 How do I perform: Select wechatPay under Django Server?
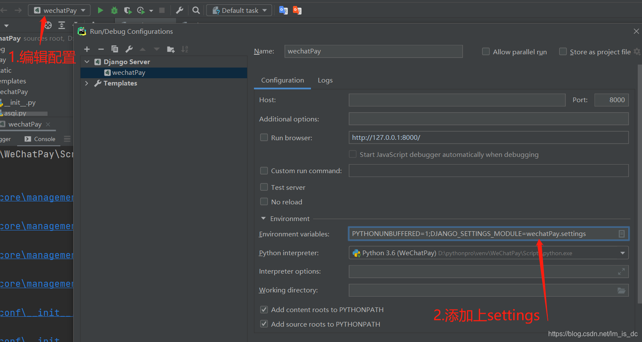click(164, 73)
